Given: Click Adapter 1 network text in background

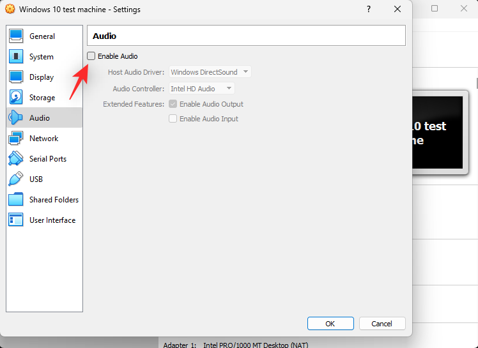Looking at the screenshot, I should 236,345.
